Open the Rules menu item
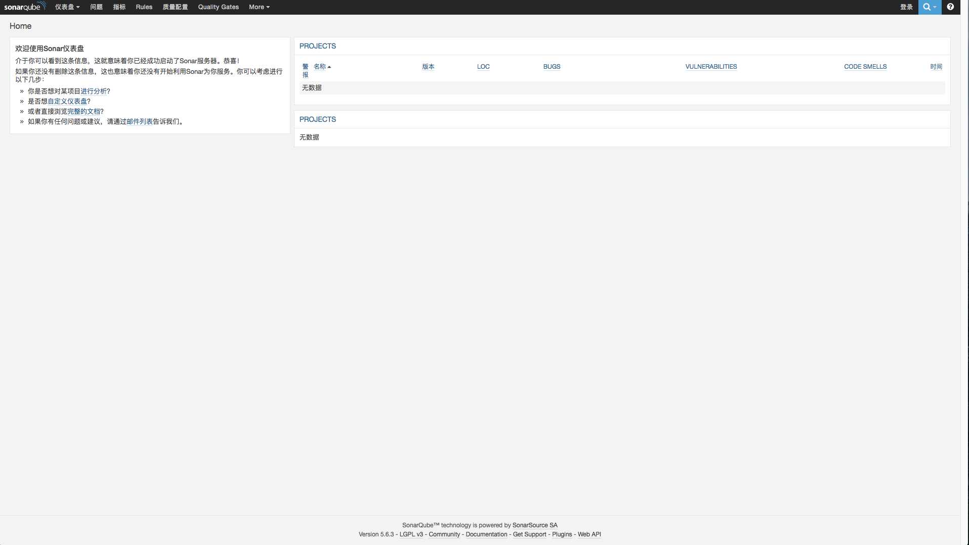969x545 pixels. pos(144,7)
